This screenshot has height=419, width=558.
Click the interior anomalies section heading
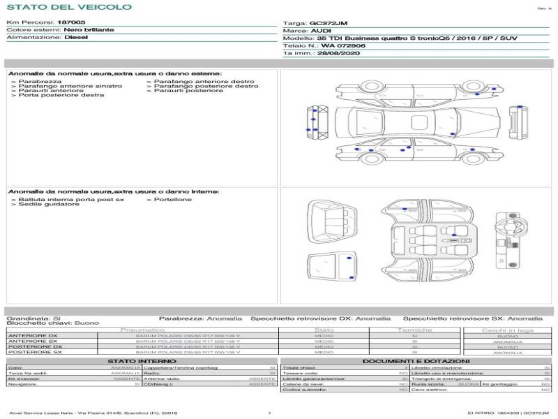(114, 191)
